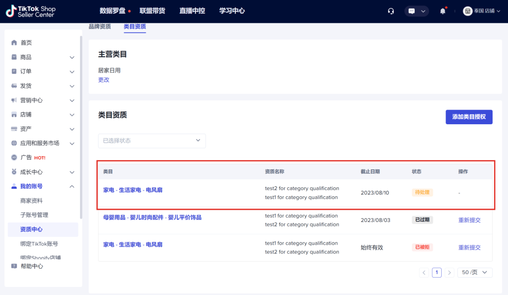Click the 广告 ads icon
508x295 pixels.
(x=14, y=158)
